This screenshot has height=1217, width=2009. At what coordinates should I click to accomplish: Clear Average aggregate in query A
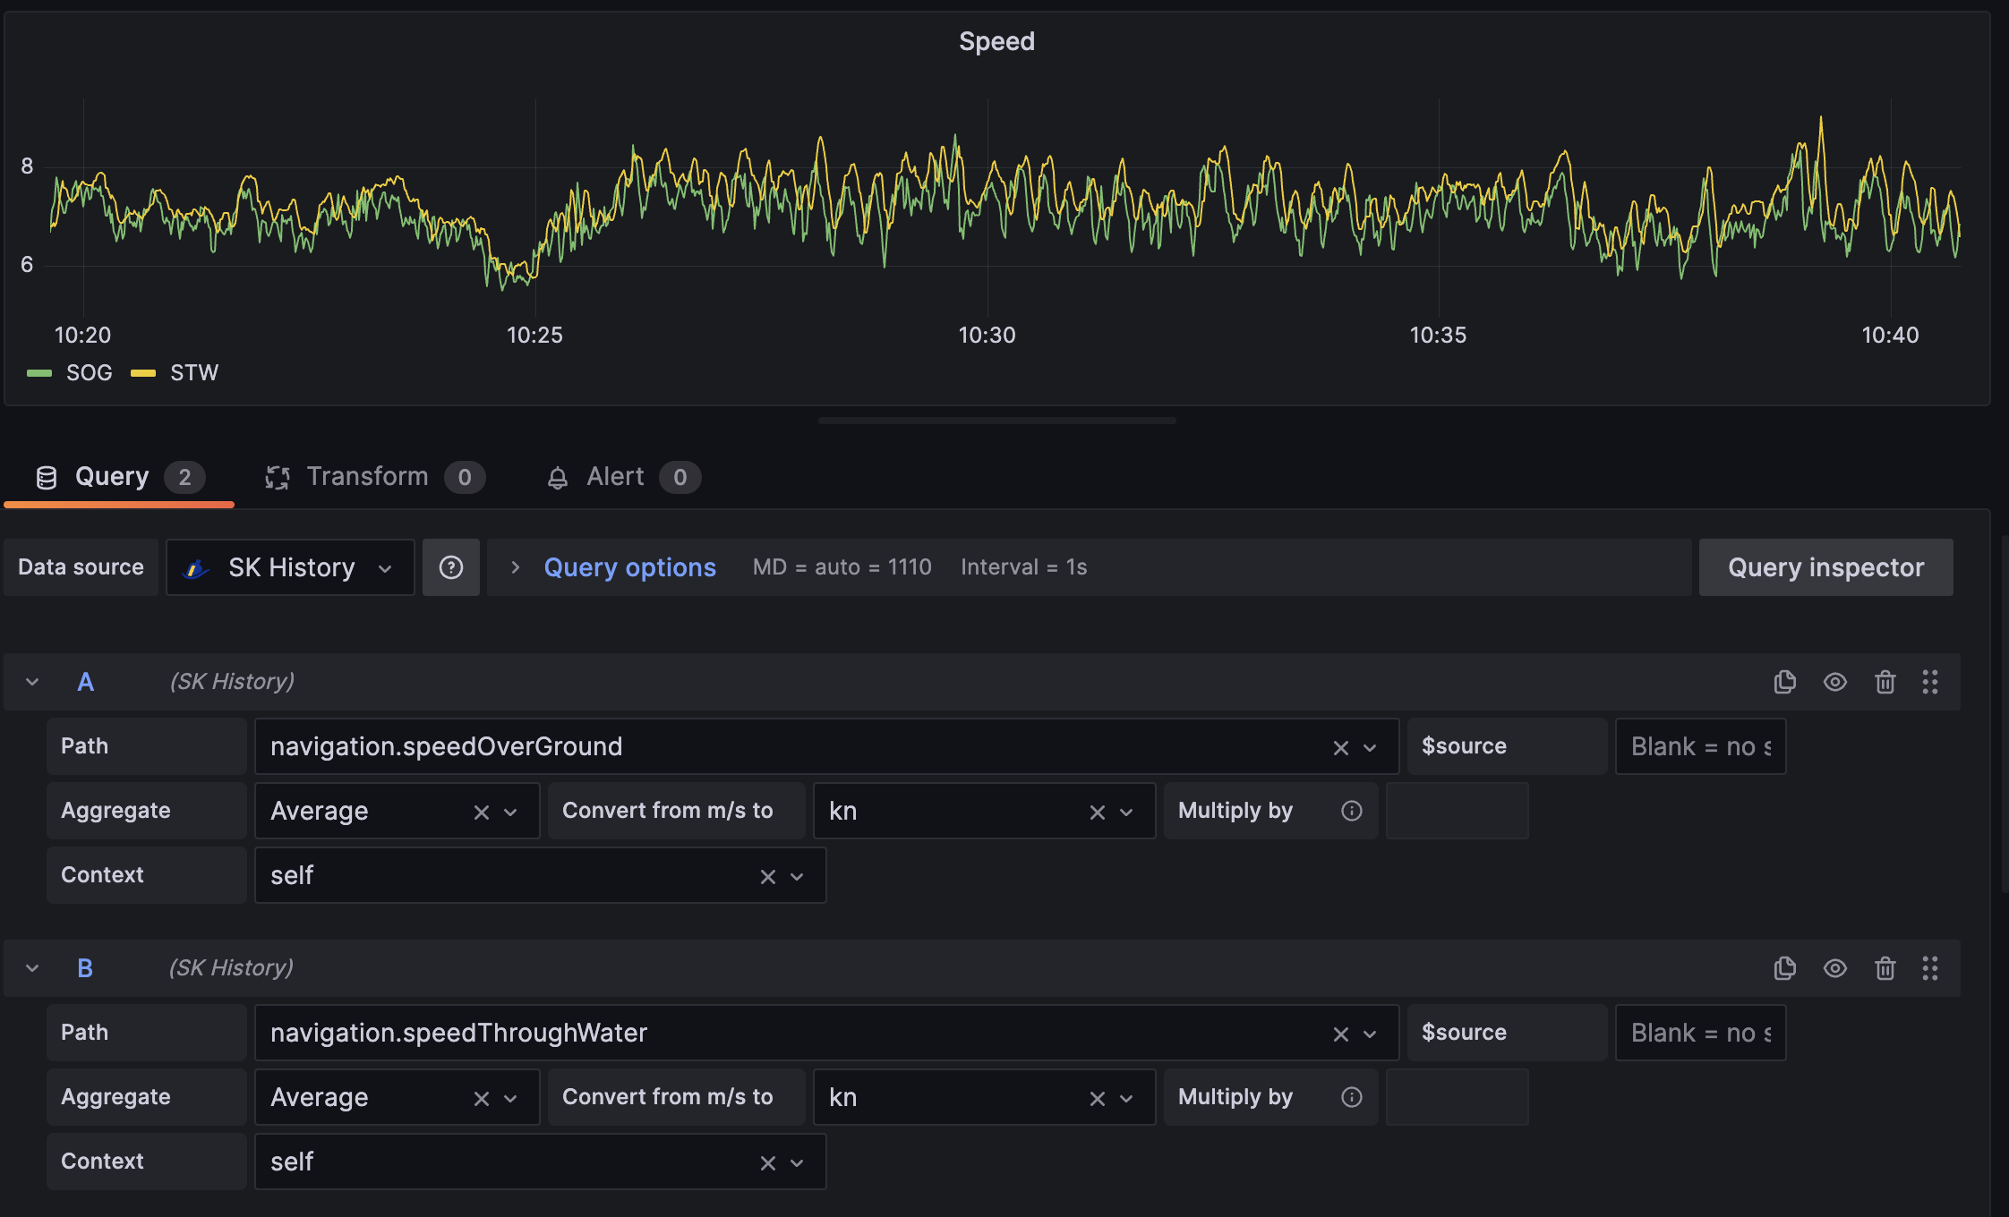(482, 813)
